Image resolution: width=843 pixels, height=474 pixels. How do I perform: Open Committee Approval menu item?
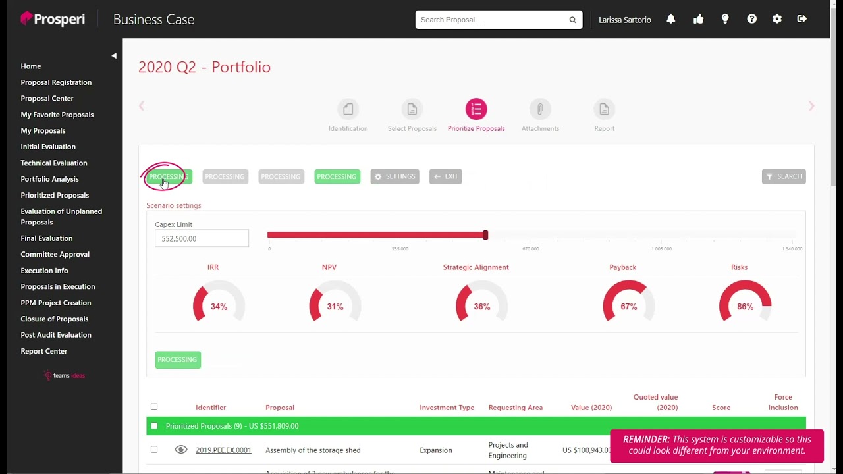click(55, 254)
